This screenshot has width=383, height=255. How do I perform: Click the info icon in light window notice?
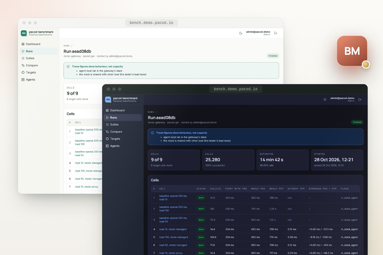(68, 67)
